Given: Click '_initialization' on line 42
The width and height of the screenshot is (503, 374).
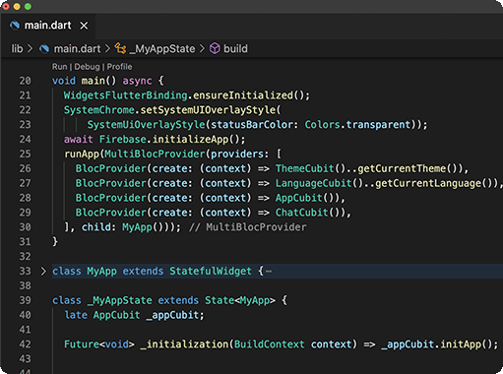Looking at the screenshot, I should click(184, 344).
